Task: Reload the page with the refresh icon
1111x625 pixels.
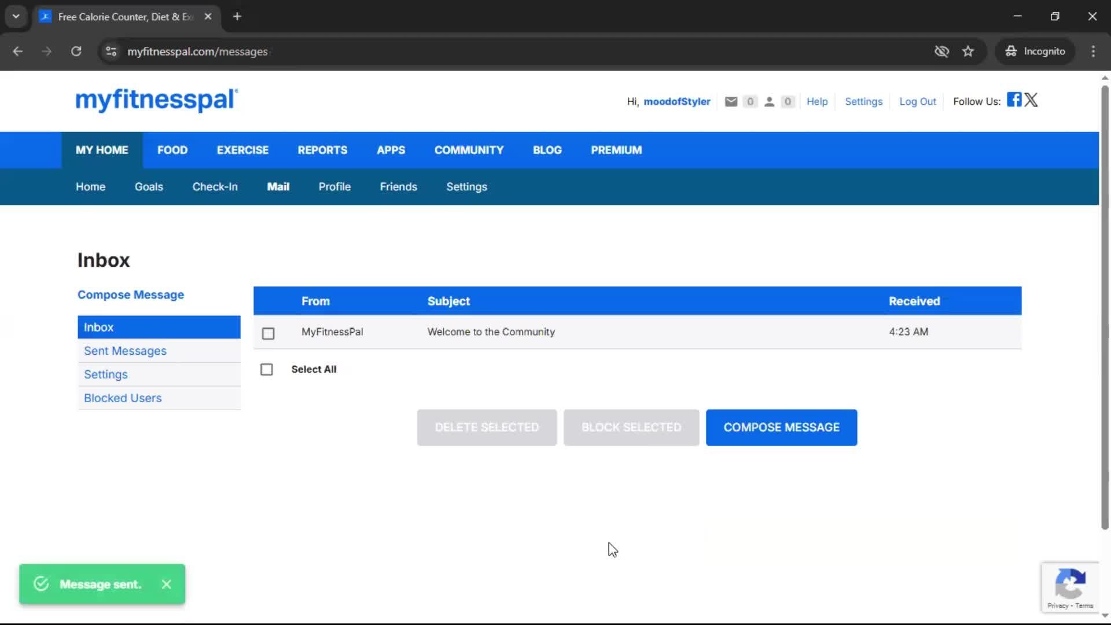Action: coord(76,52)
